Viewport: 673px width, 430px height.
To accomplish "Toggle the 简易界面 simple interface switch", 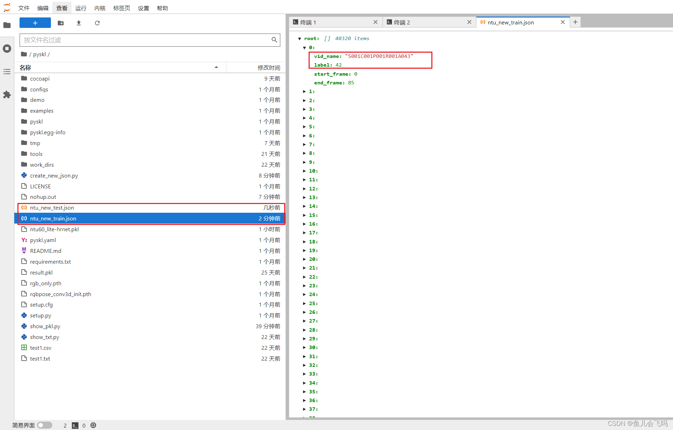I will click(45, 425).
